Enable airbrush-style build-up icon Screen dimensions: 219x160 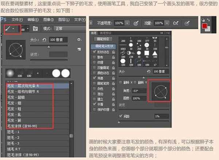(175, 23)
